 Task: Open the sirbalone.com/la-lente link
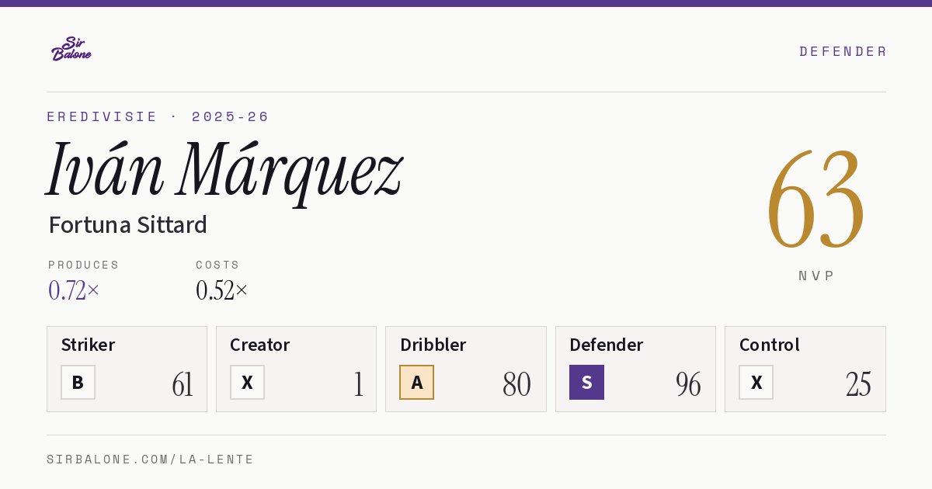[151, 460]
